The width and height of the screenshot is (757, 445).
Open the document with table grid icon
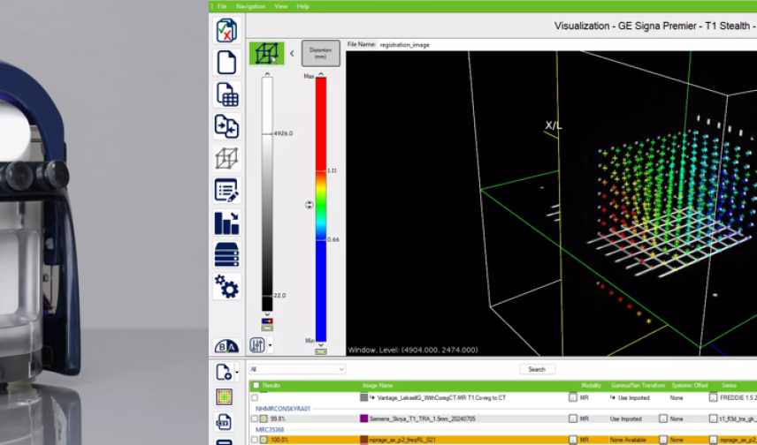[x=226, y=94]
